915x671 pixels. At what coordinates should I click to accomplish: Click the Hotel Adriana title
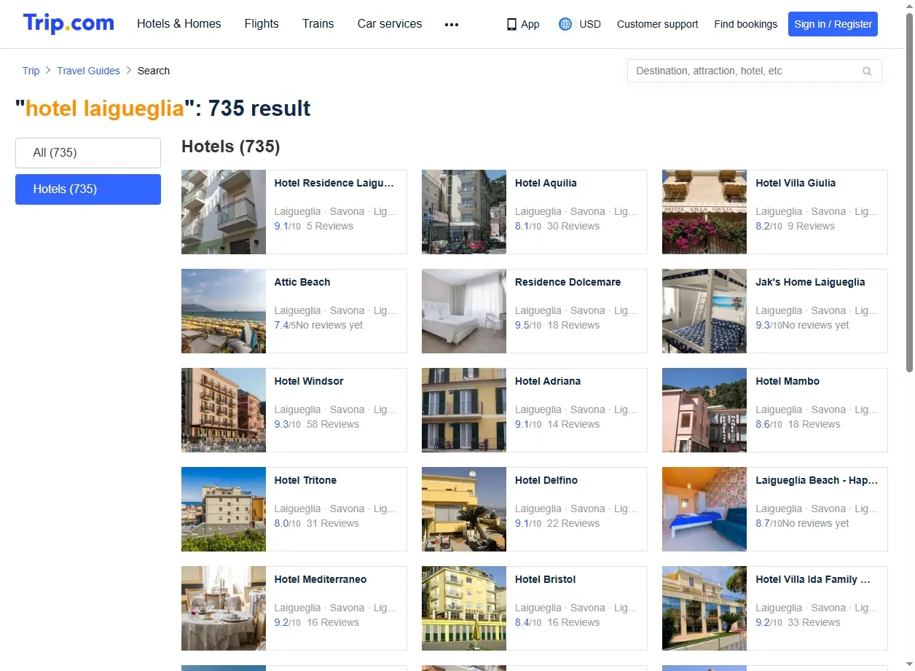point(548,381)
